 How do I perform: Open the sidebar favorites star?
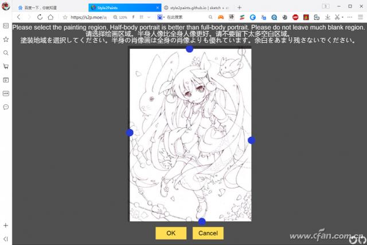click(x=6, y=39)
